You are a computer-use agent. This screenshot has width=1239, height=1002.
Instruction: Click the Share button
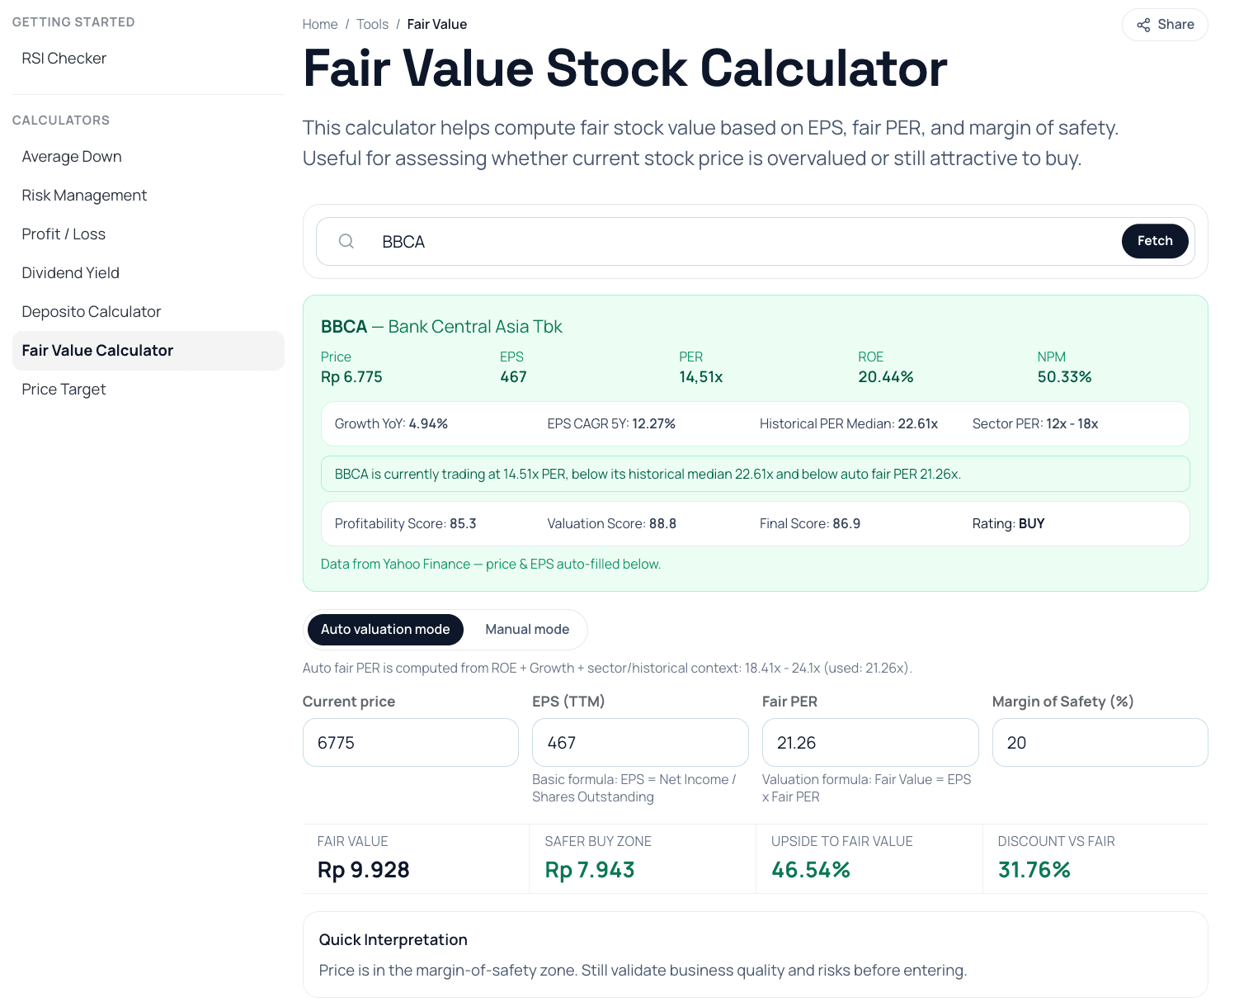coord(1165,25)
